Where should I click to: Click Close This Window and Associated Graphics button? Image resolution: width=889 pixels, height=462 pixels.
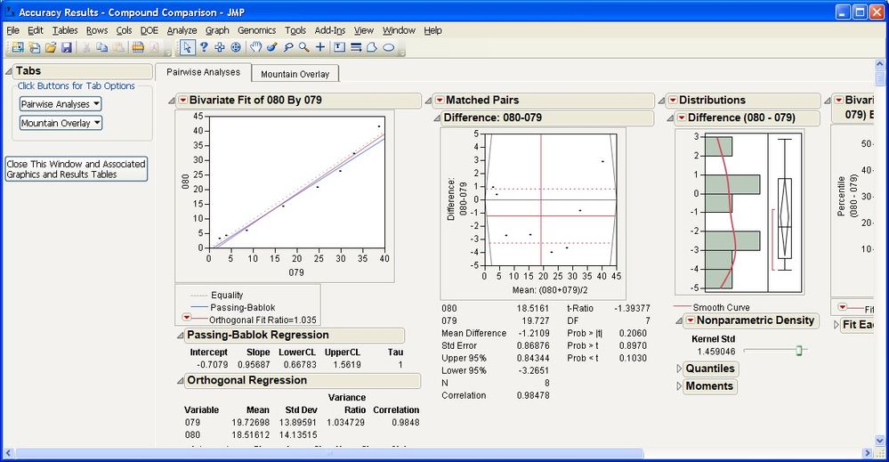click(x=76, y=169)
